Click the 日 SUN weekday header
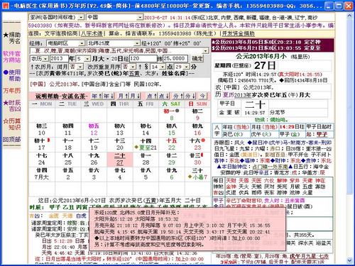Viewport: 355px width, 266px height. pos(197,104)
